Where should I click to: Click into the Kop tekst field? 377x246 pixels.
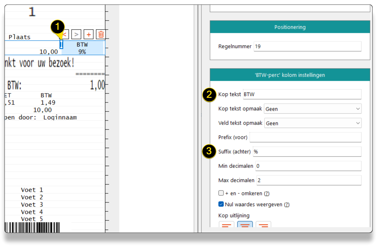[302, 94]
